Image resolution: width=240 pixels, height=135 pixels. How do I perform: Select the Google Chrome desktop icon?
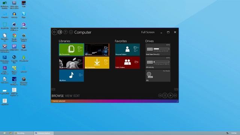14,37
